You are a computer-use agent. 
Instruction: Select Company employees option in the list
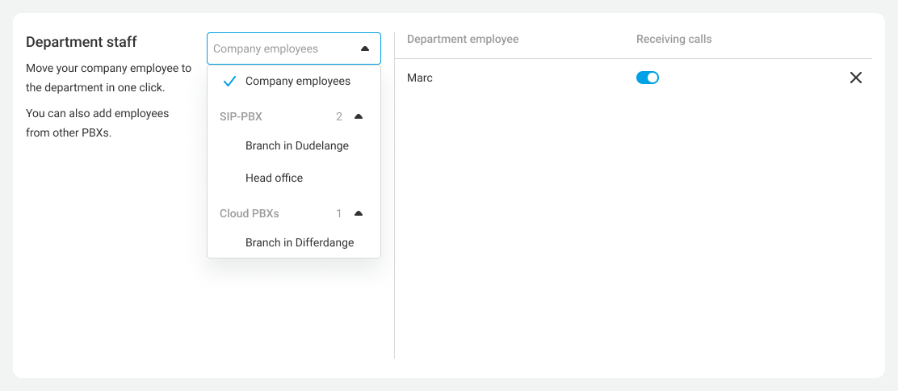coord(297,81)
